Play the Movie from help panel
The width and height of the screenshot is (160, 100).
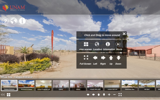pos(118,44)
